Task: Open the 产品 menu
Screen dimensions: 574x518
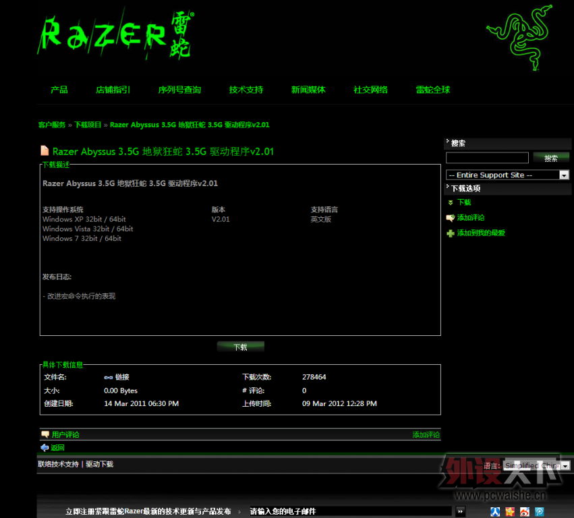Action: pos(59,90)
